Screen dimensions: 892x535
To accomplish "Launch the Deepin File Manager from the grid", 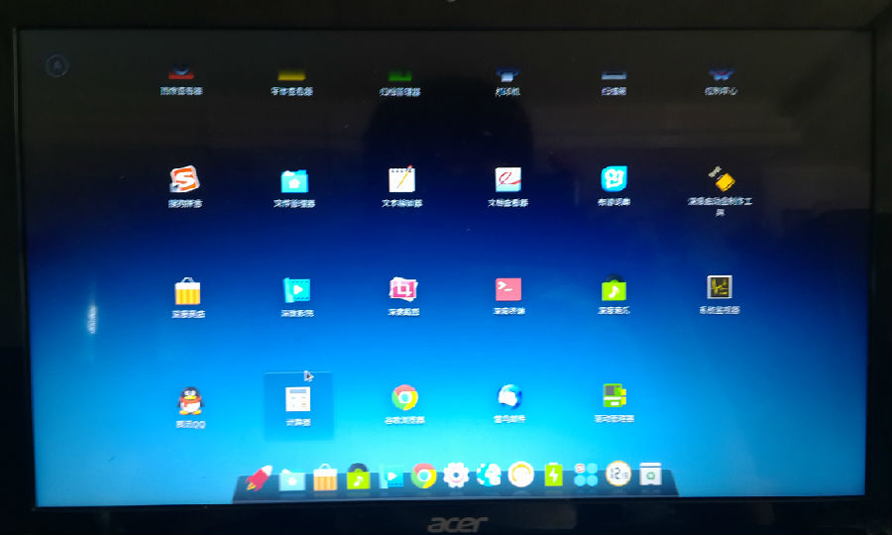I will pos(293,180).
